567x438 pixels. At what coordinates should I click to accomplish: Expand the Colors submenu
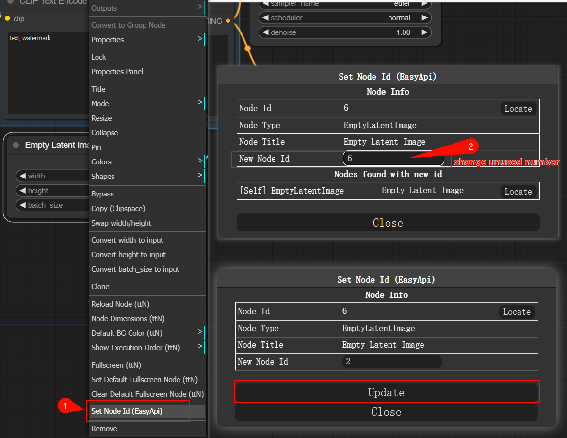point(147,162)
